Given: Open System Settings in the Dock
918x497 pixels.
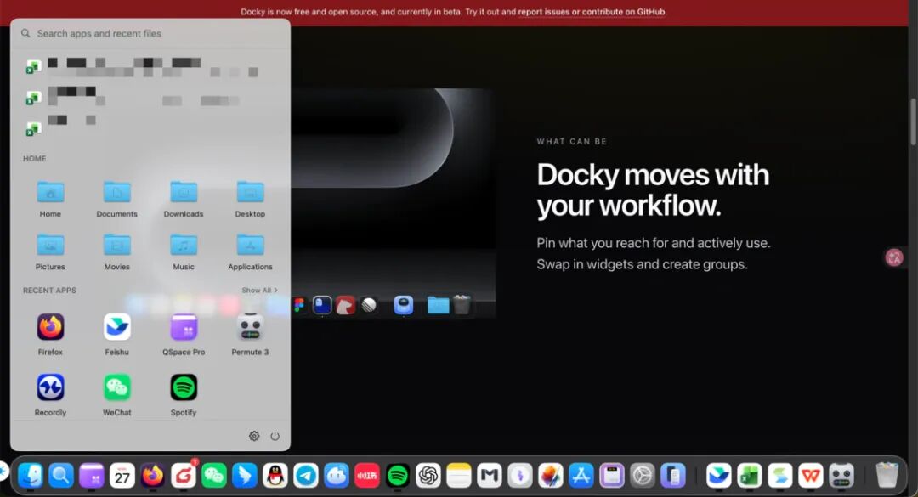Looking at the screenshot, I should 643,476.
